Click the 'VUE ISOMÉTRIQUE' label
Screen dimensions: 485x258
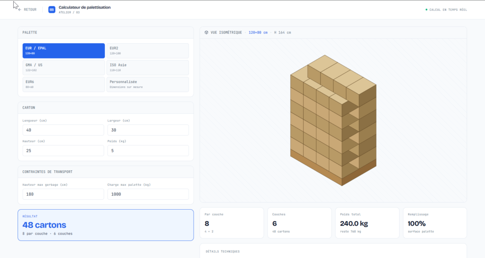click(x=226, y=33)
